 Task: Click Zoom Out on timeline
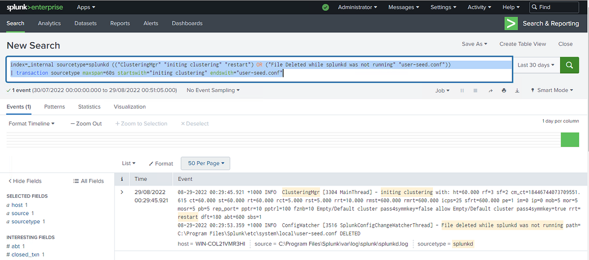(86, 124)
